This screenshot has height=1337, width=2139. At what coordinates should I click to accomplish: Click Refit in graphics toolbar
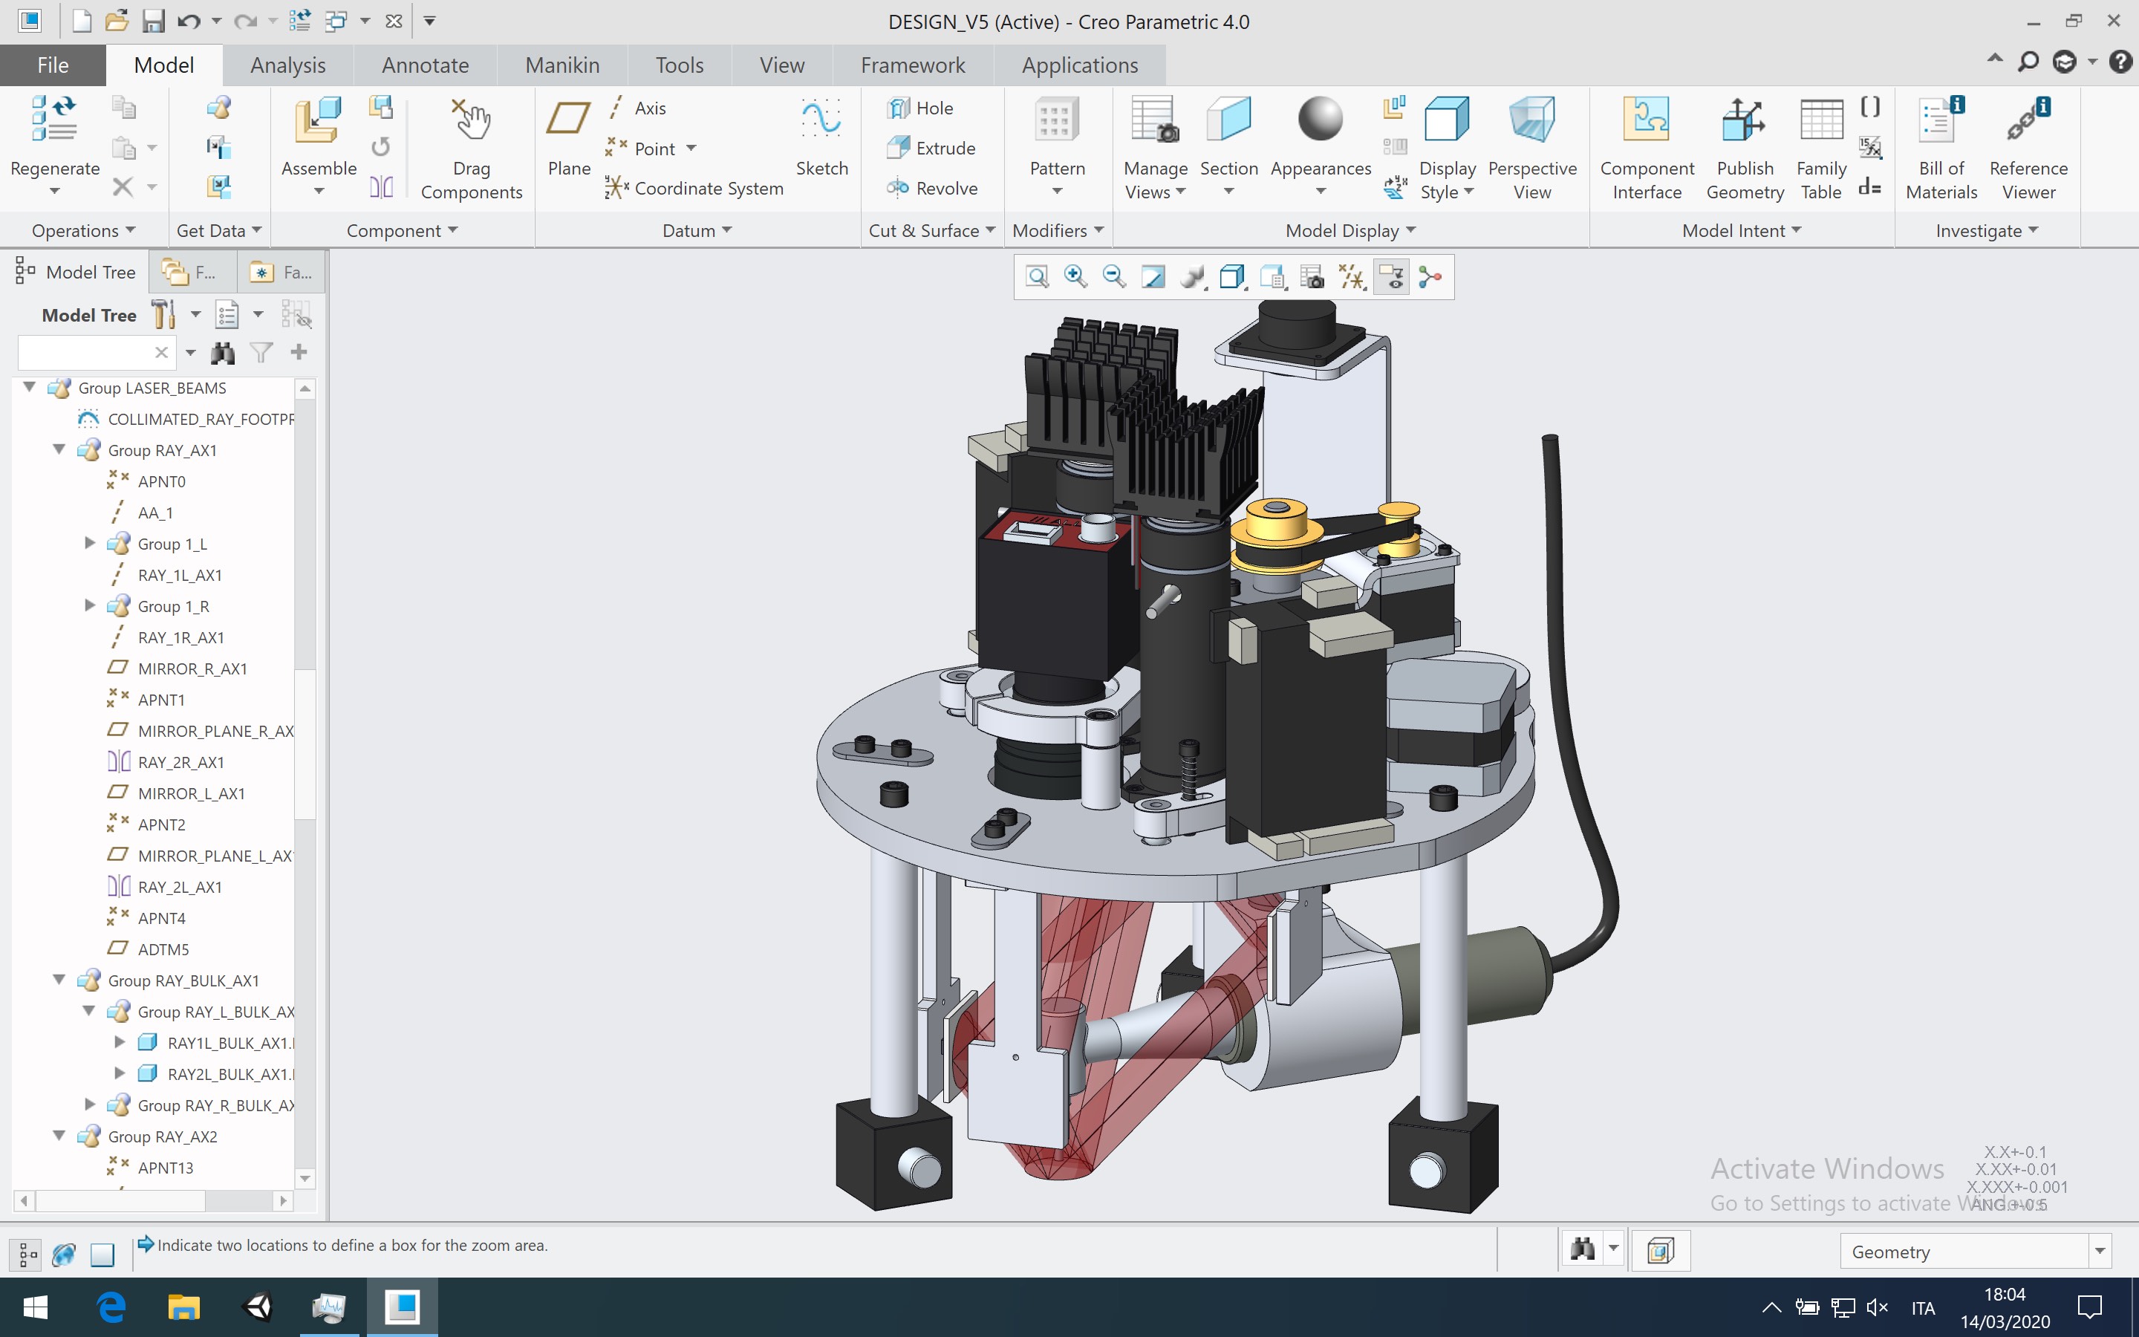(1038, 278)
